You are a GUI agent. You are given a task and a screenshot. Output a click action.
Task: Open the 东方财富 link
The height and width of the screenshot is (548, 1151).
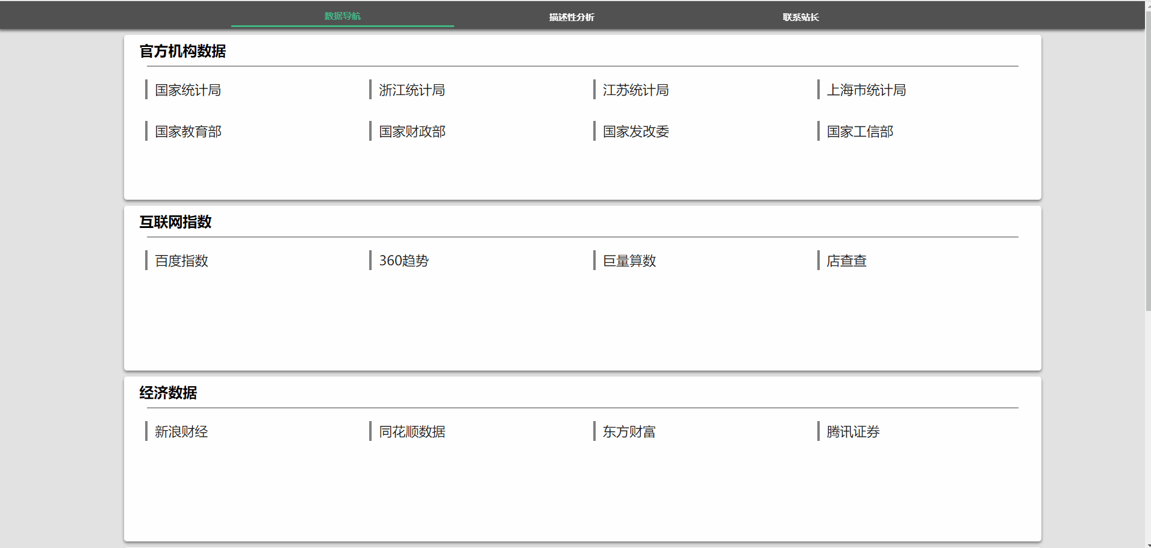(x=629, y=432)
